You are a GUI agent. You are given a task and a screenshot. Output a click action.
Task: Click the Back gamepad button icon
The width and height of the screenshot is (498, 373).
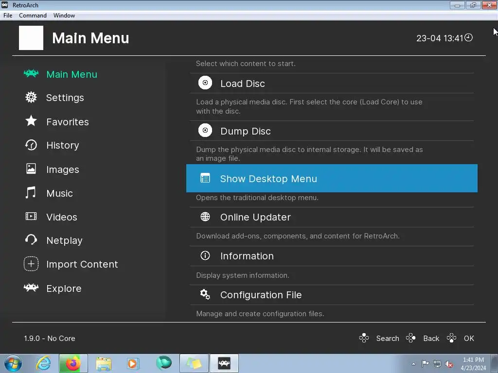click(x=410, y=338)
